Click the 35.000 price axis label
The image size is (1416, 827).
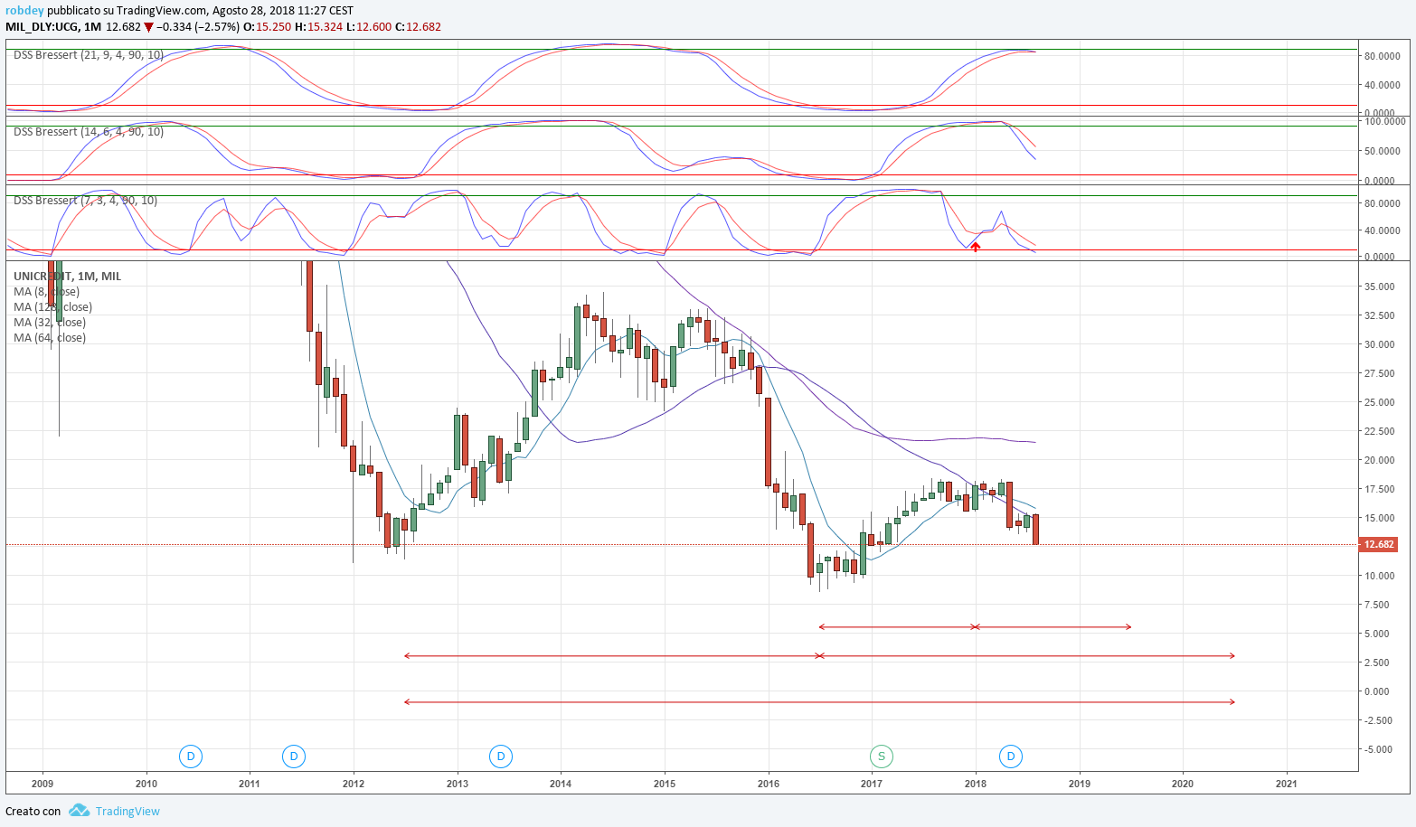(x=1379, y=287)
